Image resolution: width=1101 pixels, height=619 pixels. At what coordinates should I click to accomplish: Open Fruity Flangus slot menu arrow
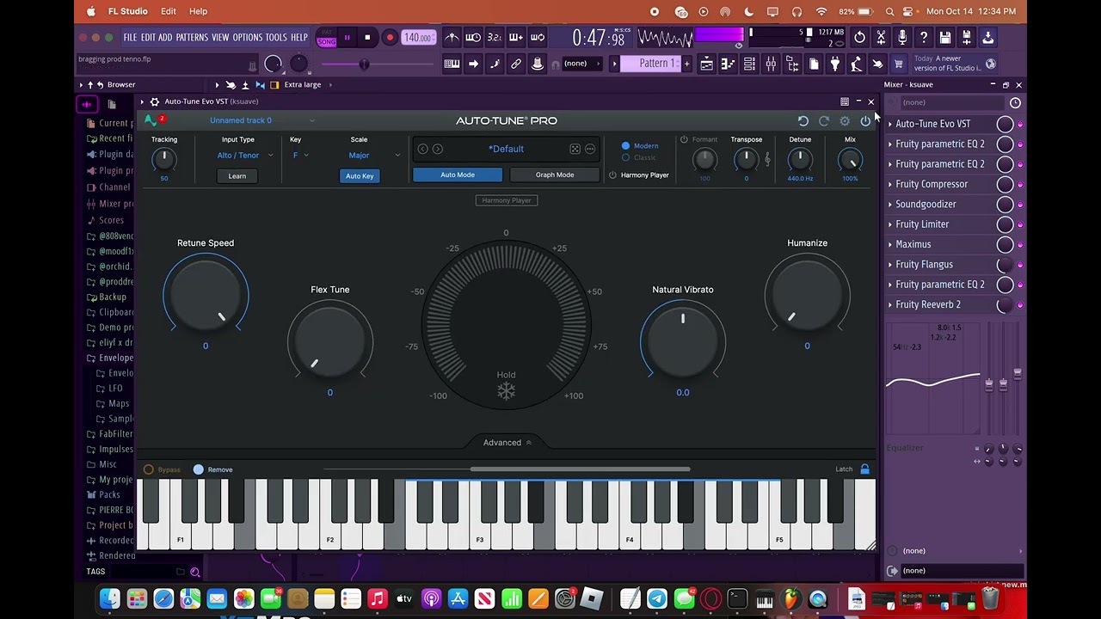[890, 265]
